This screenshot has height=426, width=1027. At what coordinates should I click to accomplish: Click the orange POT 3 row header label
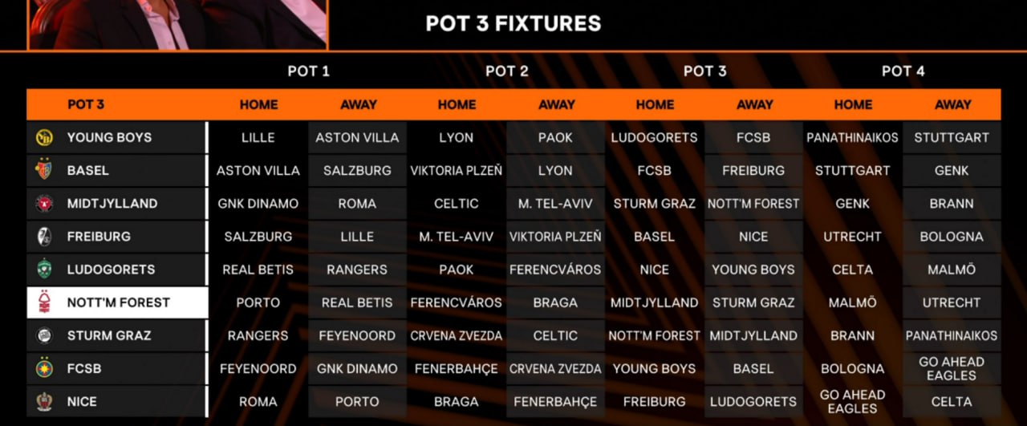(86, 104)
